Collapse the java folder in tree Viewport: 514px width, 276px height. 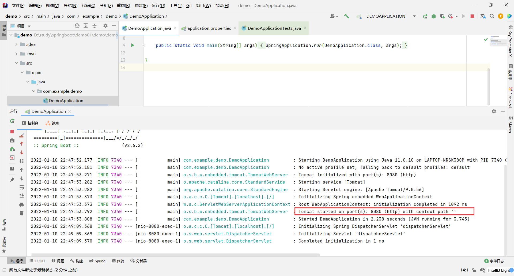[28, 82]
